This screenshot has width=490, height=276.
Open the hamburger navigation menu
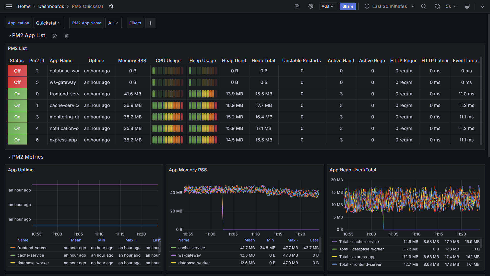[9, 6]
